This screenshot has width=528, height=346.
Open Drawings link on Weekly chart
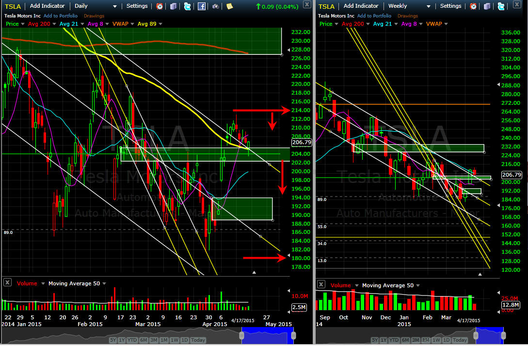tap(407, 16)
